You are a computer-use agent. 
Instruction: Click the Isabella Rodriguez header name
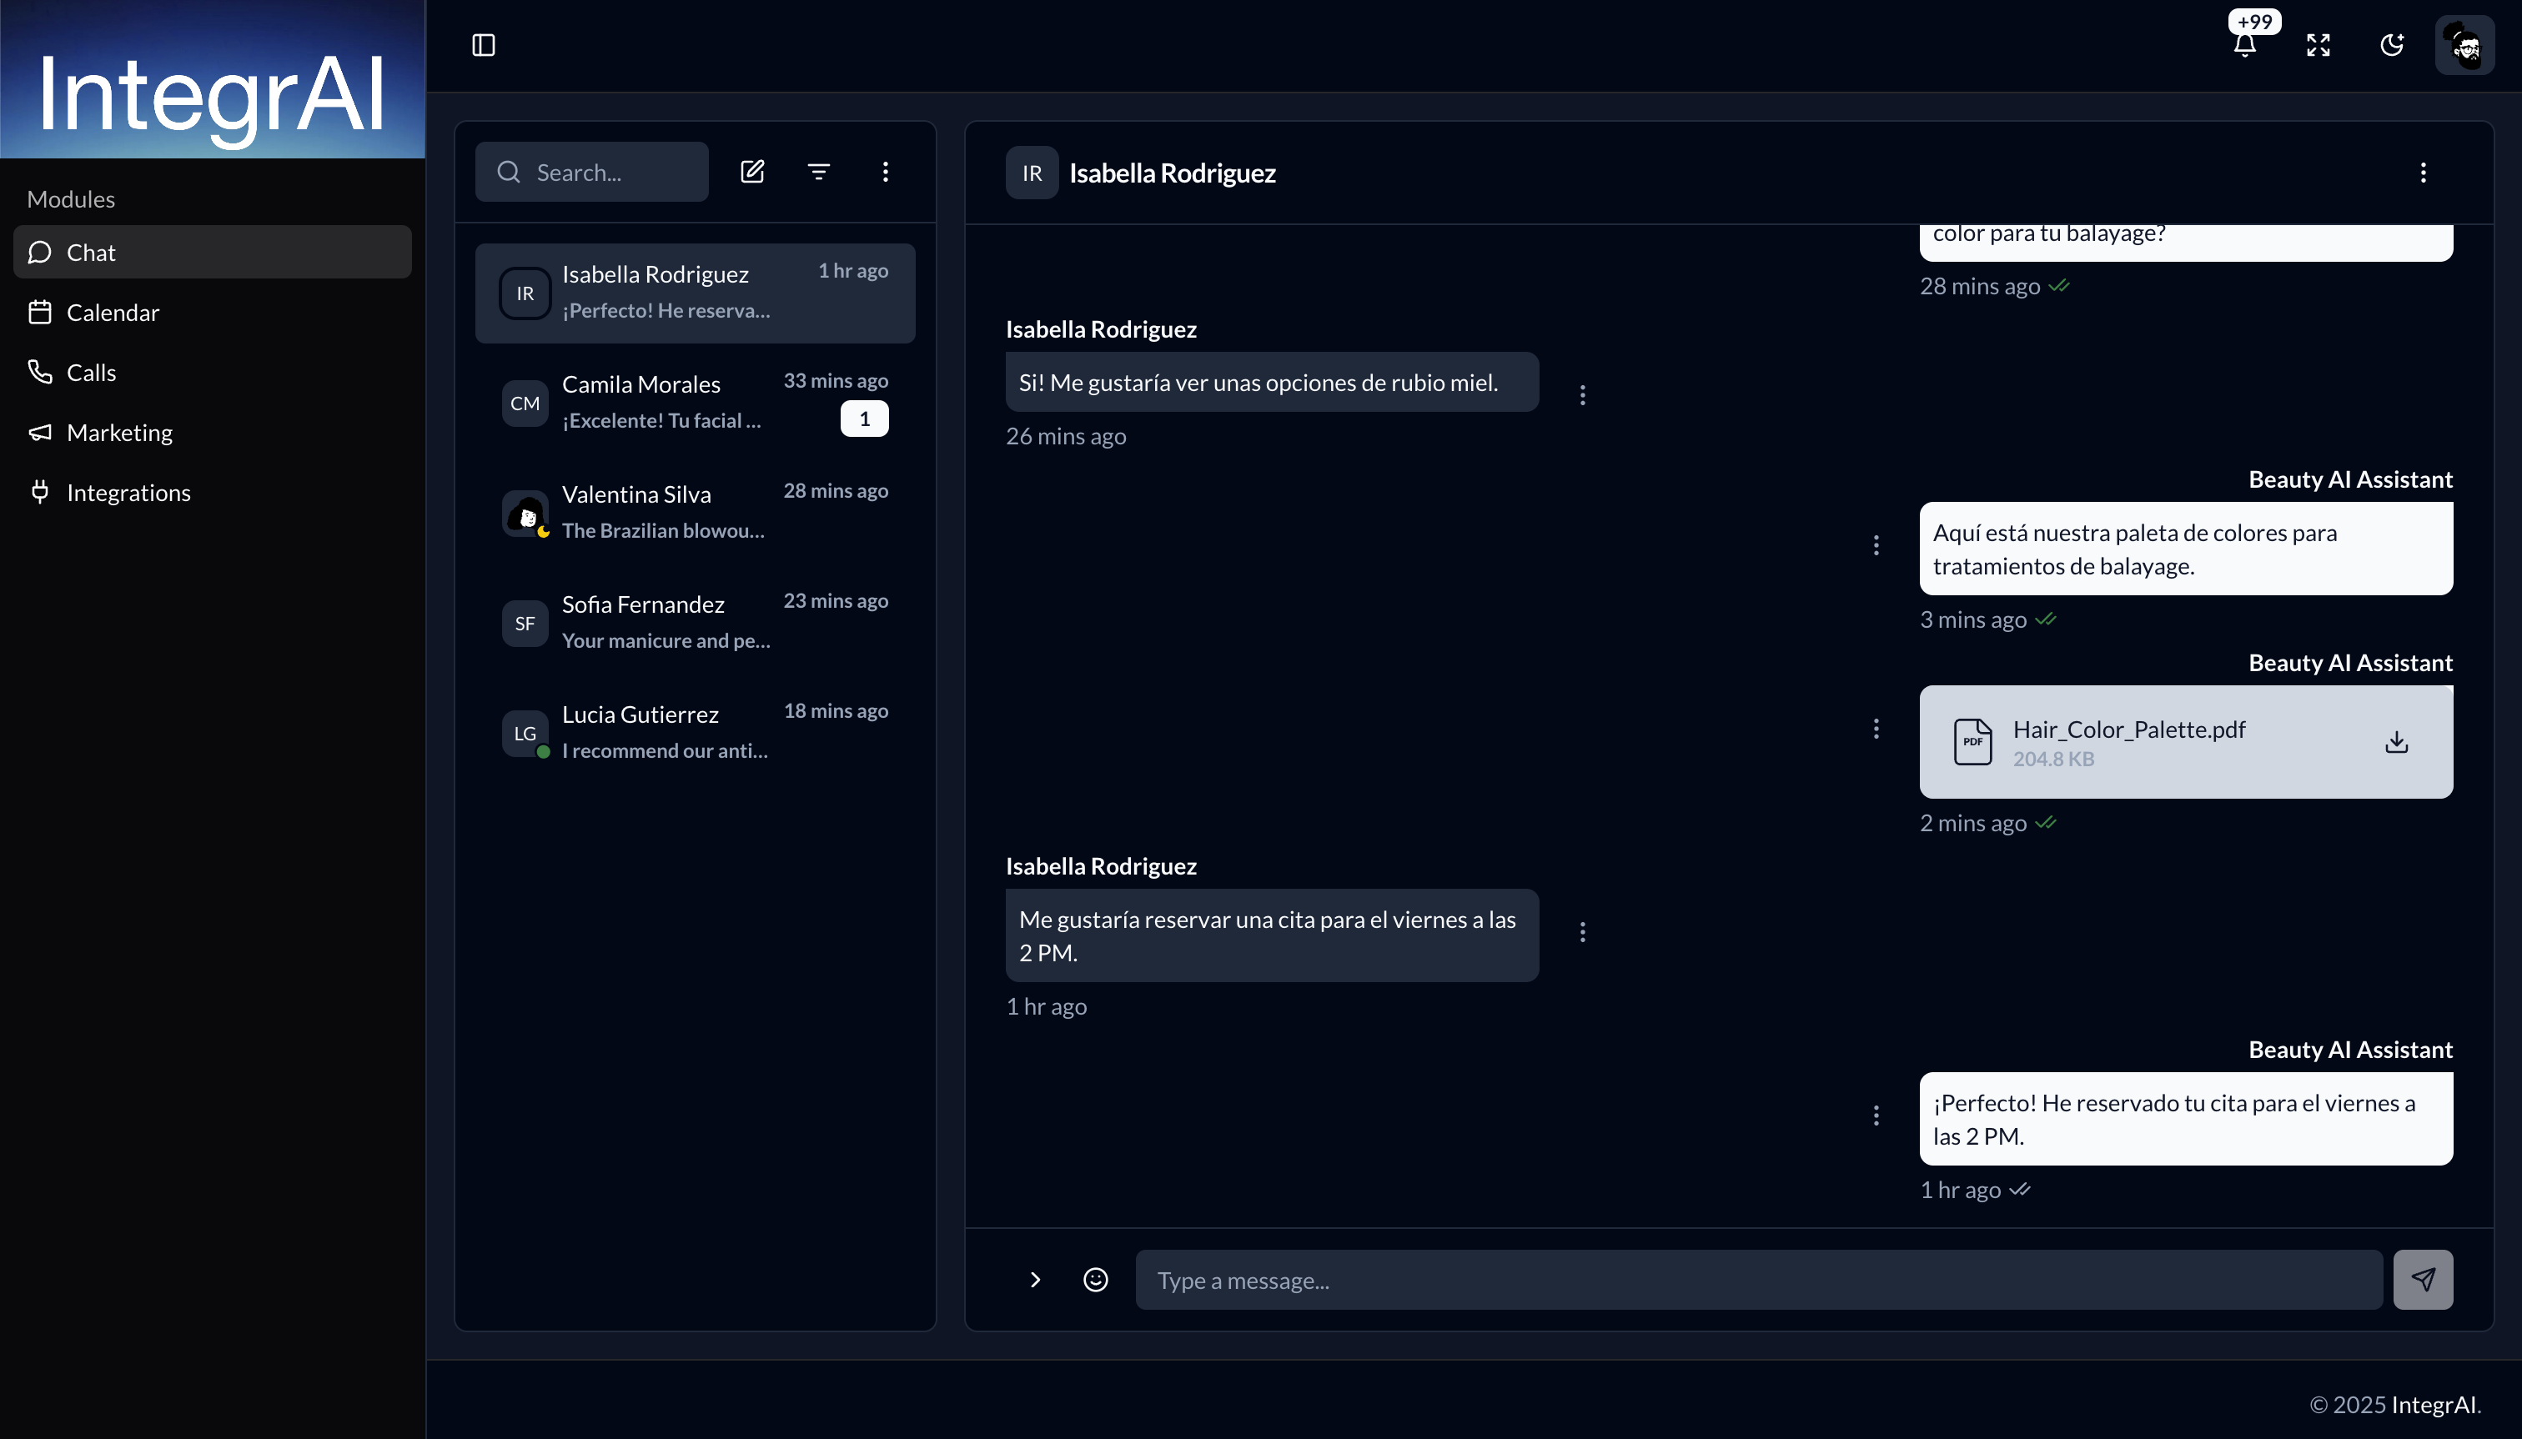1173,173
